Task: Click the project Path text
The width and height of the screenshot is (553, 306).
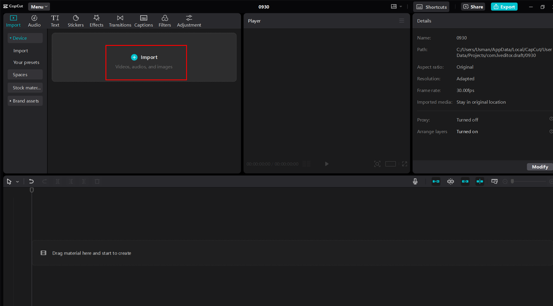Action: pyautogui.click(x=504, y=52)
